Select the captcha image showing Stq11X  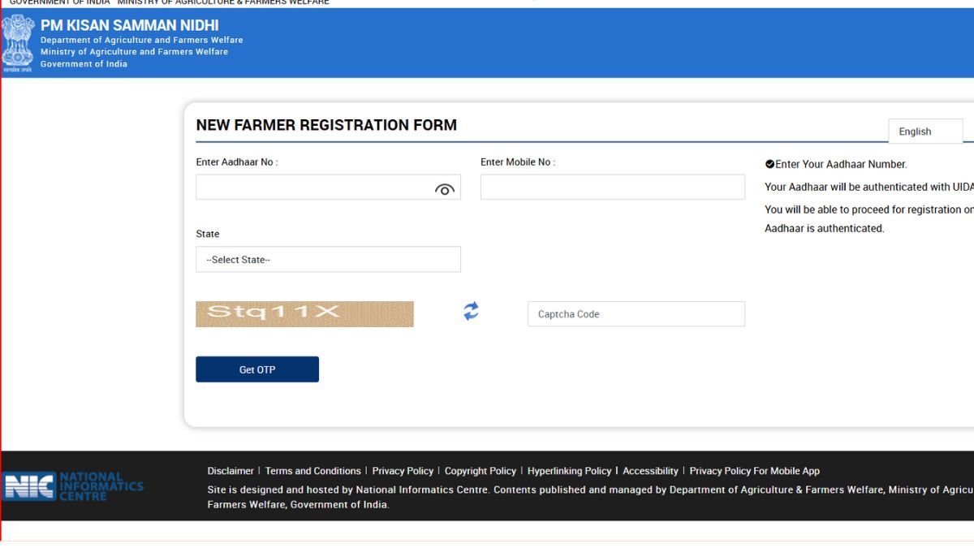[x=304, y=313]
